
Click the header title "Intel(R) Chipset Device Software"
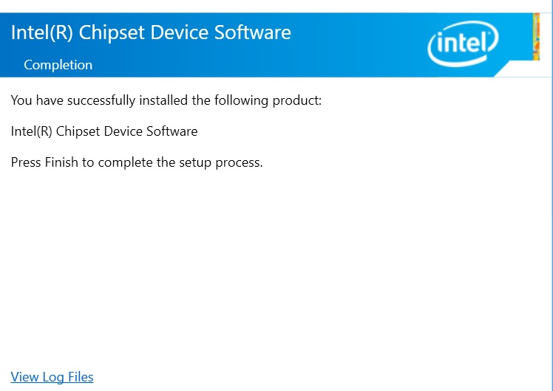151,32
